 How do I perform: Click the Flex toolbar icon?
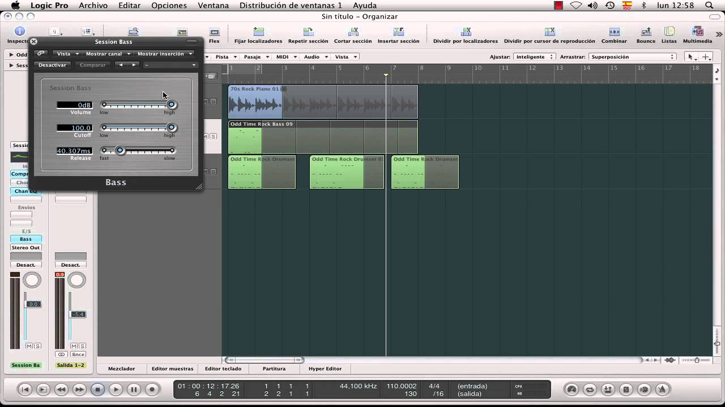214,33
